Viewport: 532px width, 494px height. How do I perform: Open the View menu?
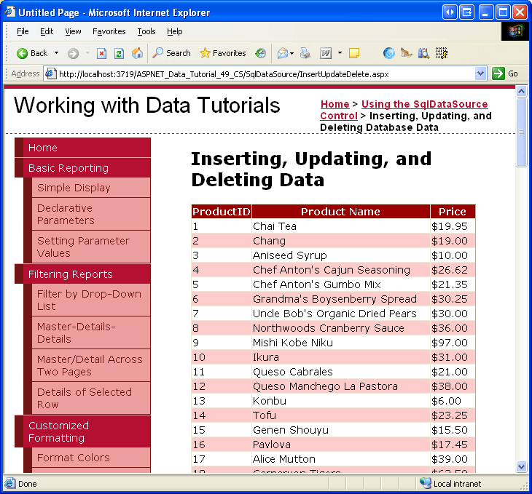[73, 31]
